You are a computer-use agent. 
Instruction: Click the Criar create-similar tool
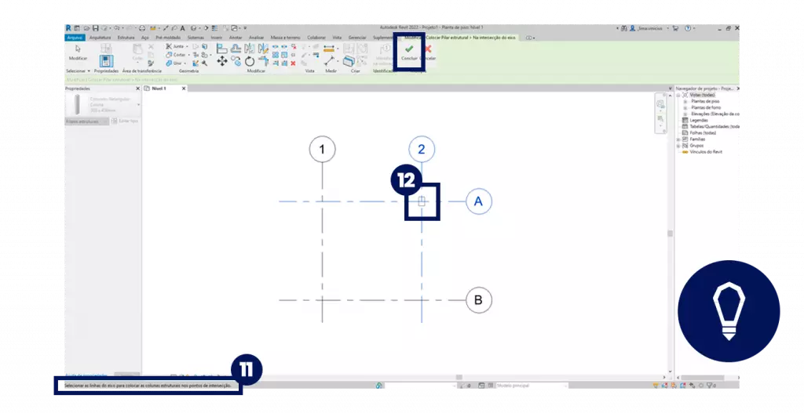click(349, 61)
